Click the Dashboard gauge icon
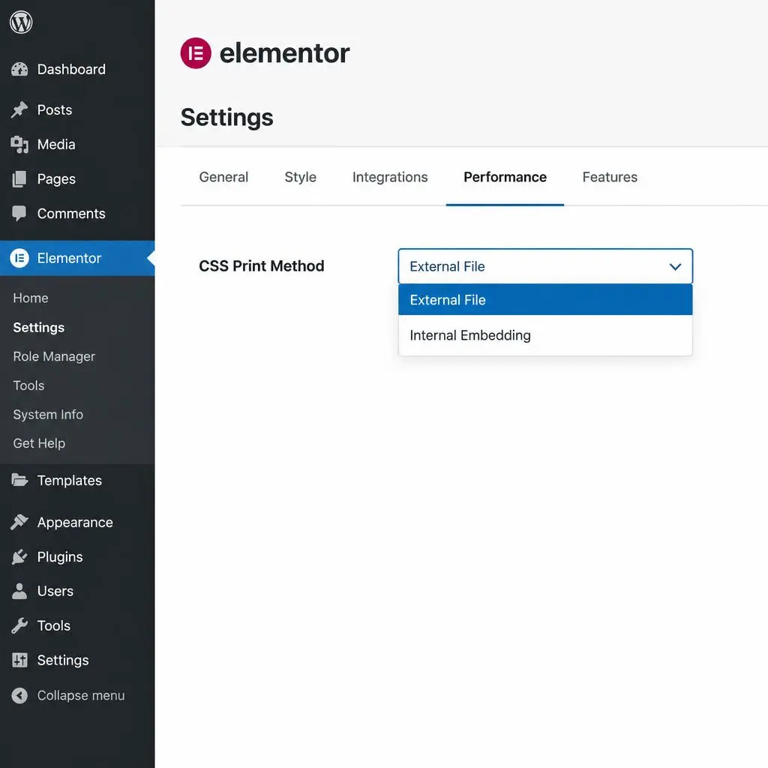Image resolution: width=768 pixels, height=768 pixels. click(19, 70)
